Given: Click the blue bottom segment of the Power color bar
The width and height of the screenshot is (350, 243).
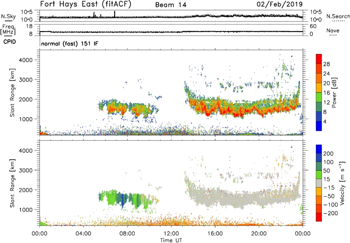Looking at the screenshot, I should pyautogui.click(x=319, y=126).
